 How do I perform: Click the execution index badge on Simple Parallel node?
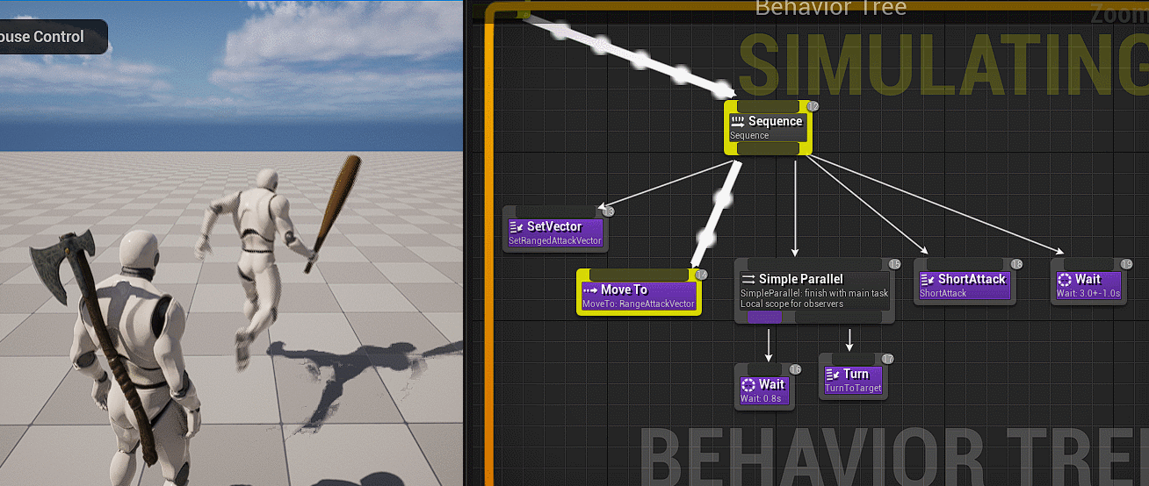[894, 264]
